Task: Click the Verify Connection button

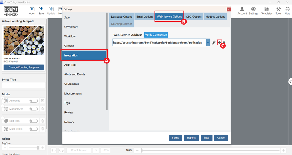Action: 156,35
